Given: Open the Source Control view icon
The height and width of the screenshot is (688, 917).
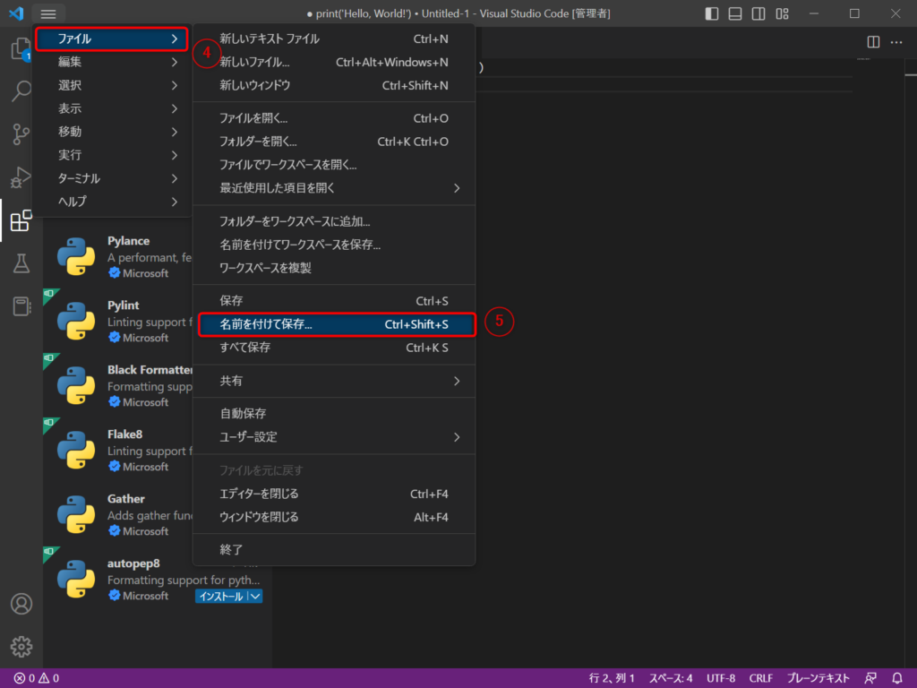Looking at the screenshot, I should (21, 134).
